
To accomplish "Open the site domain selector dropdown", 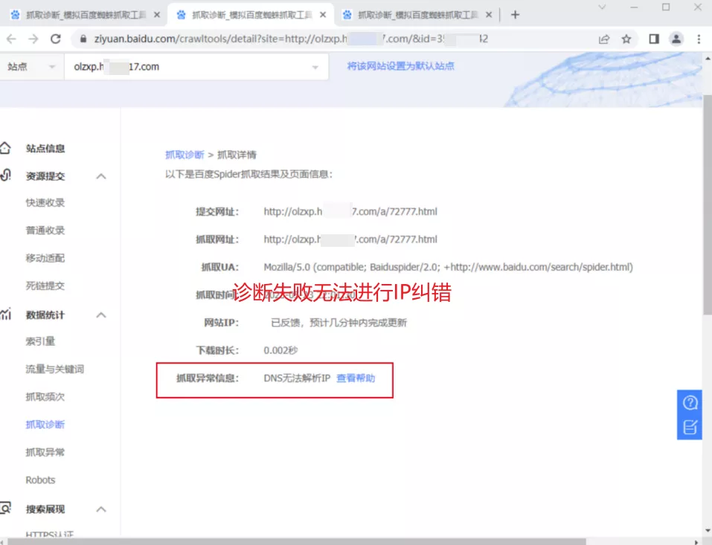I will (x=196, y=67).
